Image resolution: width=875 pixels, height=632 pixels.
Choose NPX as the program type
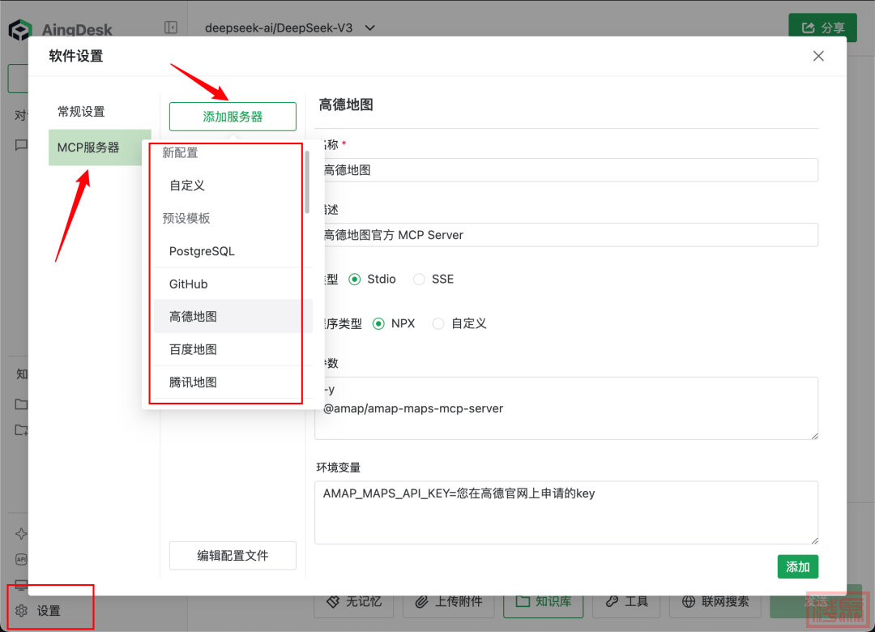[378, 324]
